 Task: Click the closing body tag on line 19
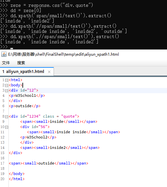pos(17,174)
